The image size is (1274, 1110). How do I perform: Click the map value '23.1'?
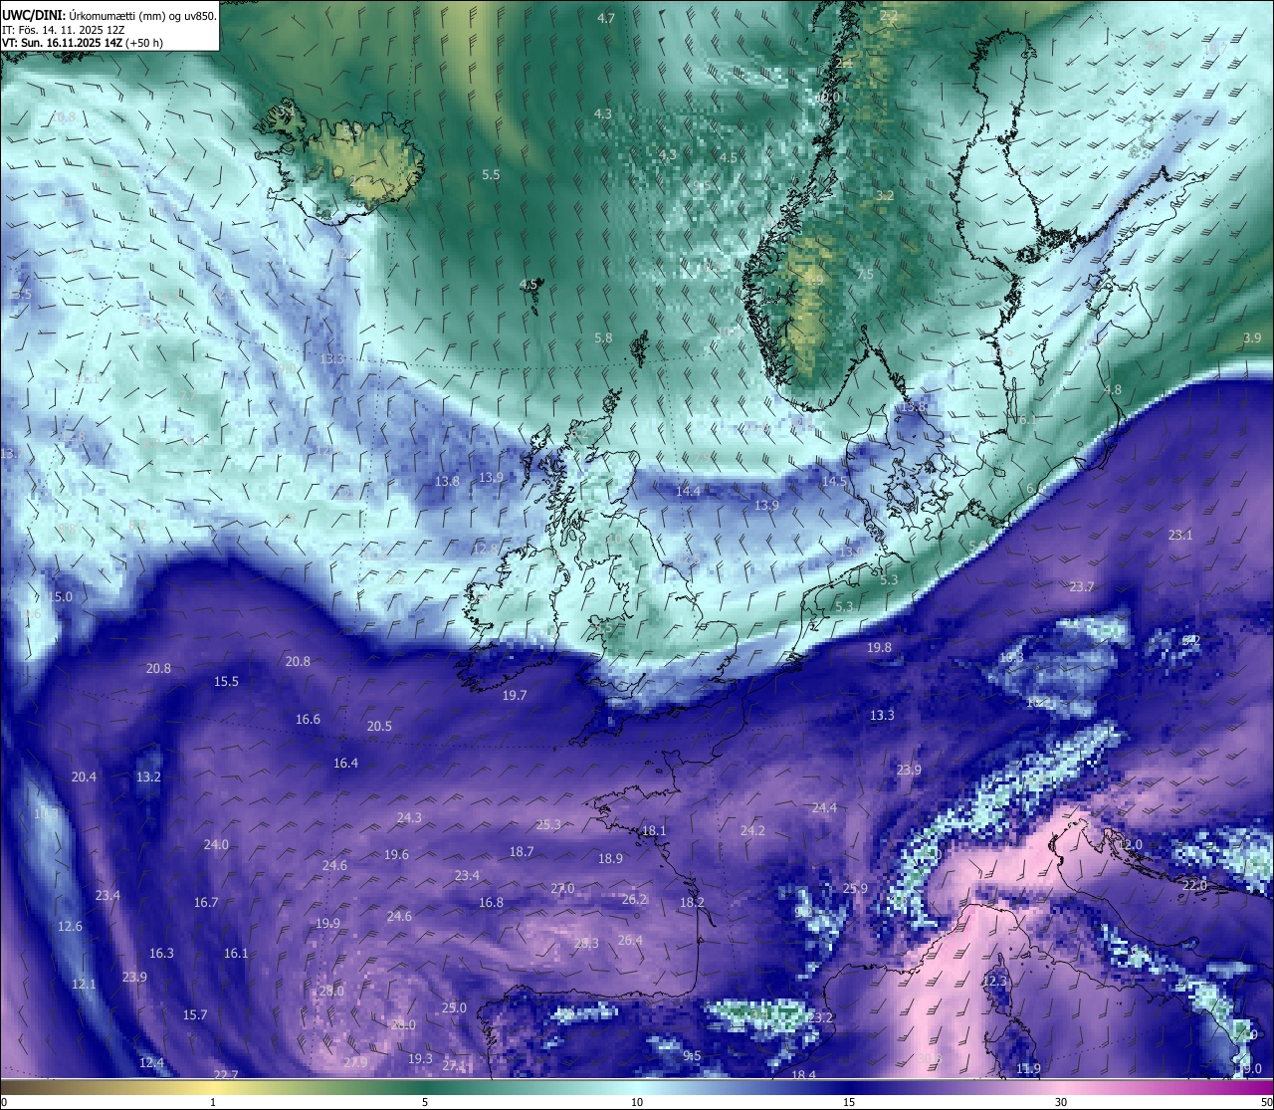point(1180,535)
